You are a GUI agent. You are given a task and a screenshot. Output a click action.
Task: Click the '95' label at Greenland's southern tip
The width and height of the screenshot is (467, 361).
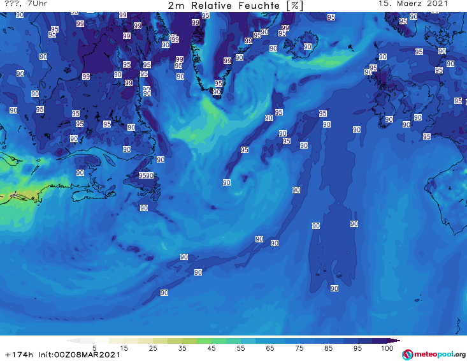219,84
